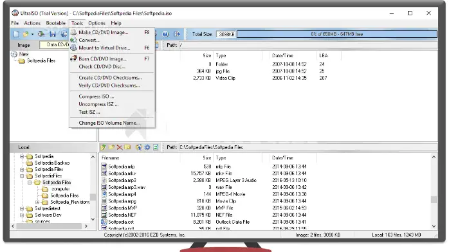This screenshot has width=449, height=252.
Task: Click the UltraISO app icon in title bar
Action: pyautogui.click(x=15, y=13)
